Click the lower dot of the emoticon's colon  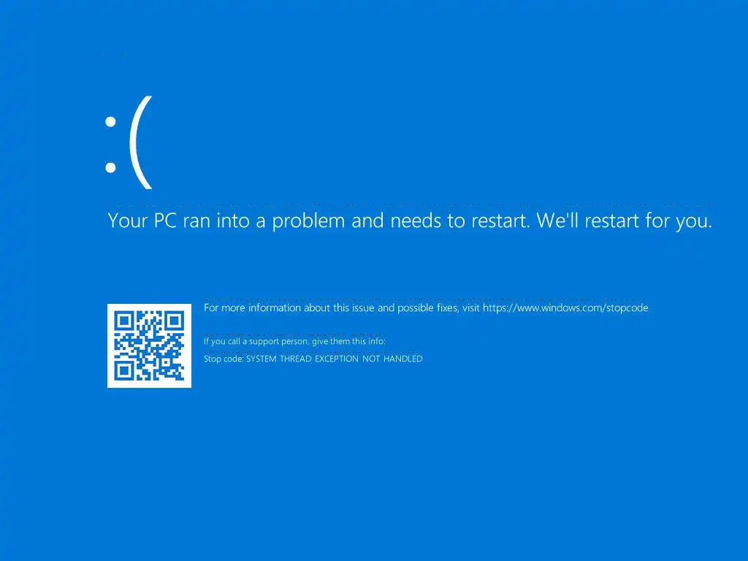pyautogui.click(x=111, y=167)
